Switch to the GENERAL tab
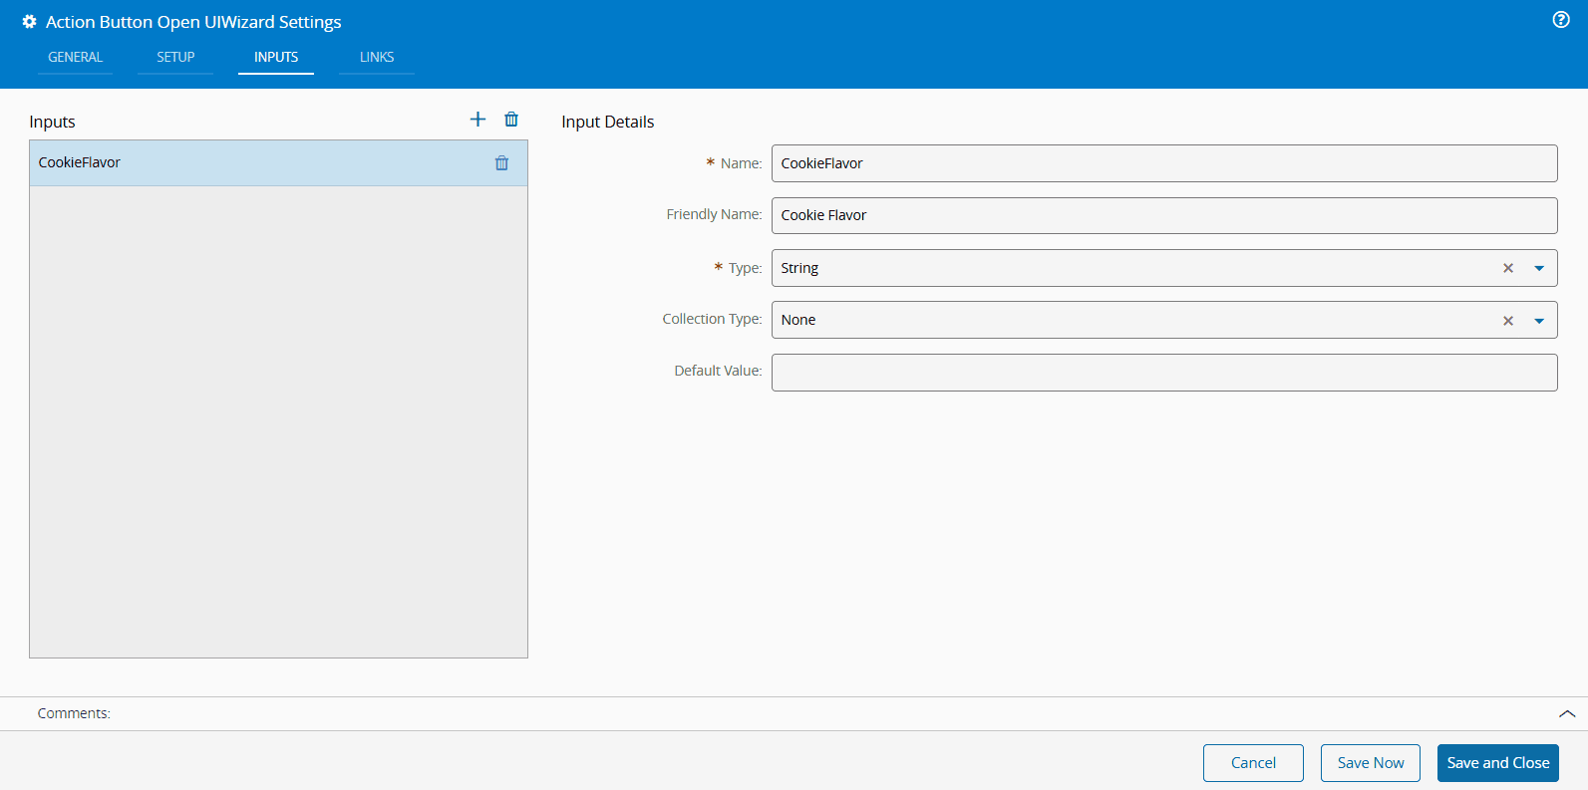1588x790 pixels. tap(76, 57)
